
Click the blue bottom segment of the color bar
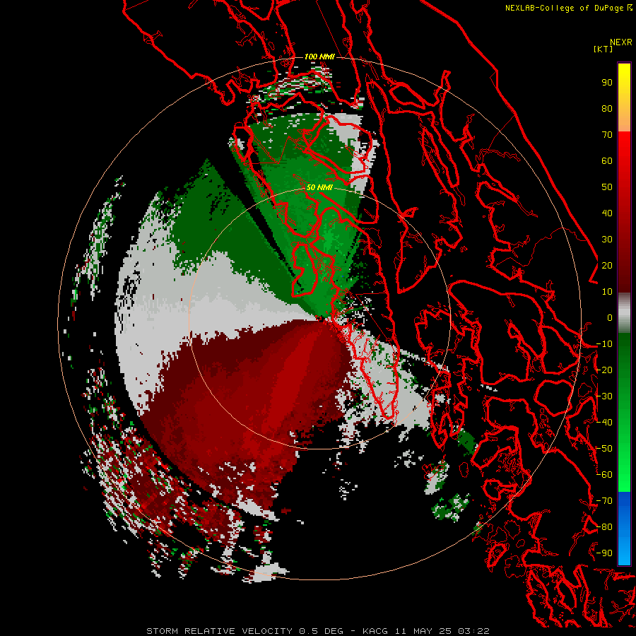point(624,529)
